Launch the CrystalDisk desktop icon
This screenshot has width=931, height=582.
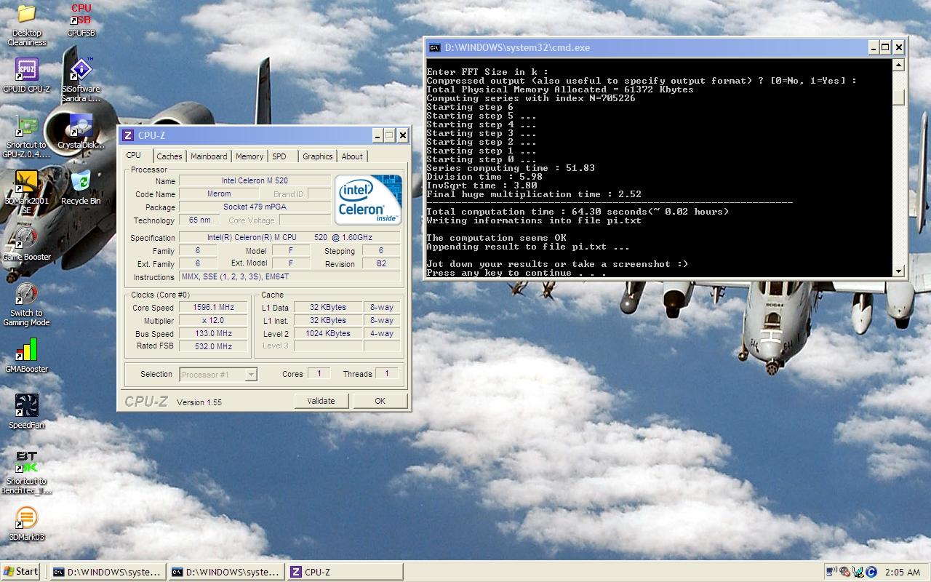click(81, 132)
